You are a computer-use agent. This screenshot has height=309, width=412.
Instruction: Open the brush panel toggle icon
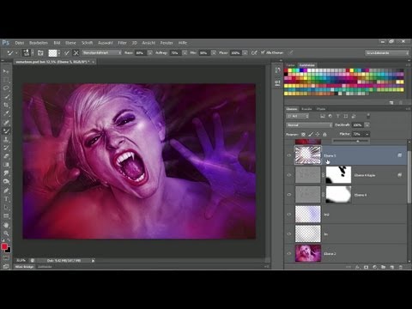coord(40,53)
